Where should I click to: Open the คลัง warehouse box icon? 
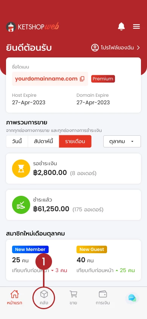(44, 294)
